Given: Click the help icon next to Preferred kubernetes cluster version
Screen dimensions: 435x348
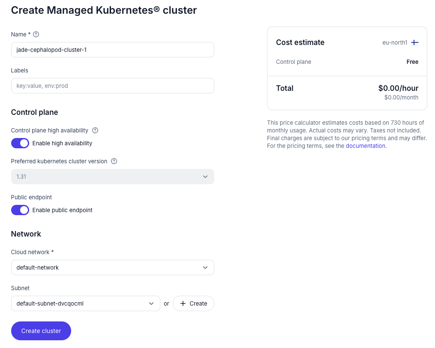Looking at the screenshot, I should pos(114,162).
